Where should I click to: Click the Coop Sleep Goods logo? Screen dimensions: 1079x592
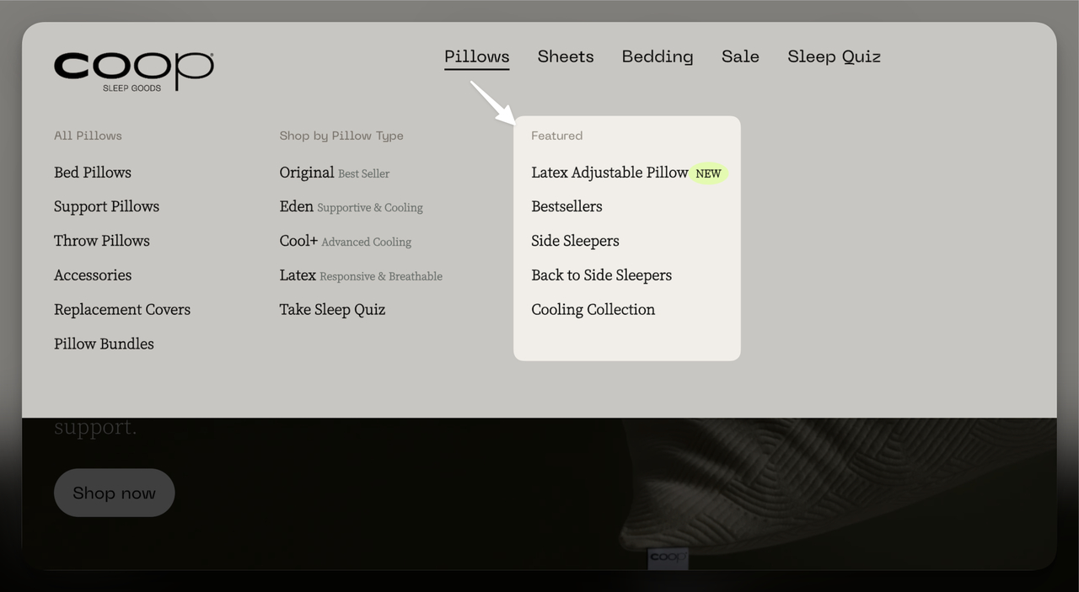click(x=132, y=71)
